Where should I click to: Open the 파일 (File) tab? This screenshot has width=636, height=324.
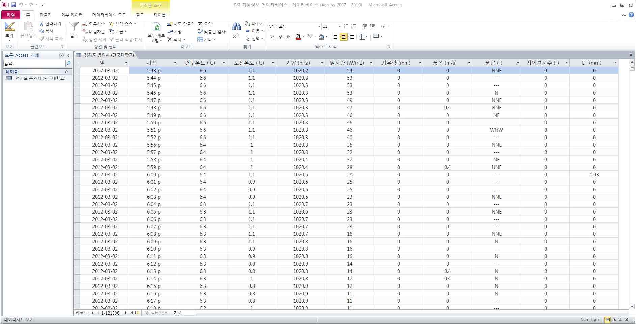coord(11,15)
